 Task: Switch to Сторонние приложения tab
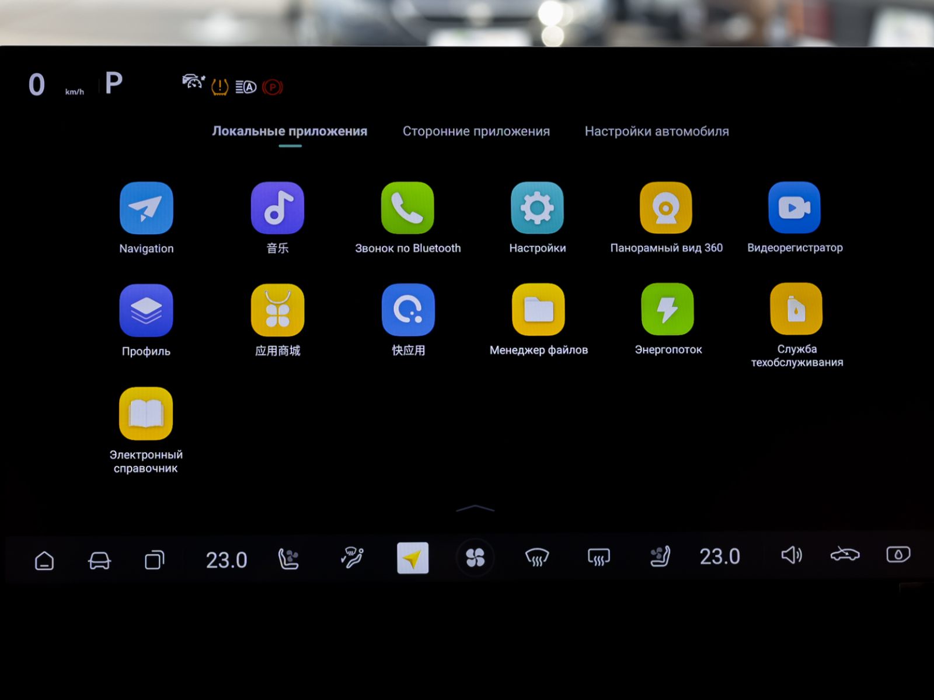[x=476, y=131]
